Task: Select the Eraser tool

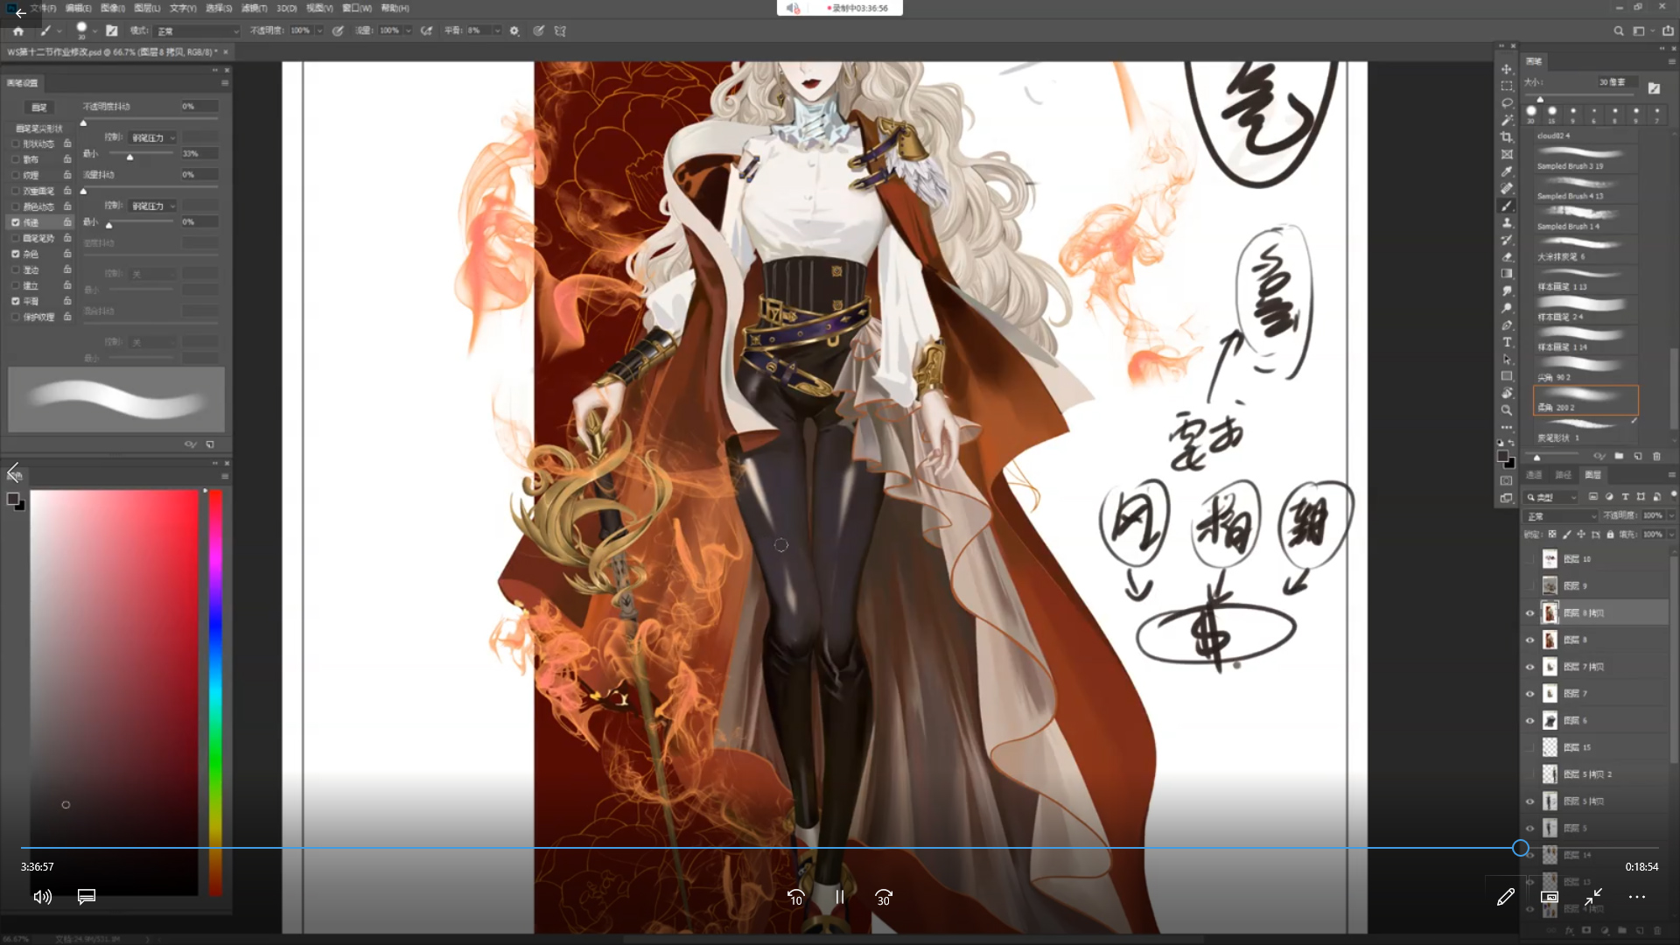Action: [1507, 256]
